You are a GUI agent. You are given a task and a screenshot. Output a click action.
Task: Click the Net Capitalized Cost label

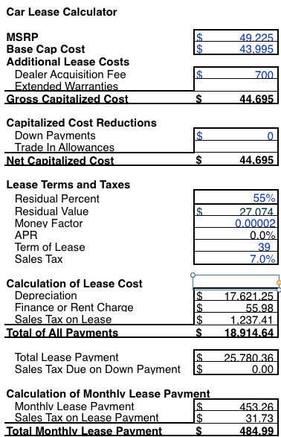[60, 161]
